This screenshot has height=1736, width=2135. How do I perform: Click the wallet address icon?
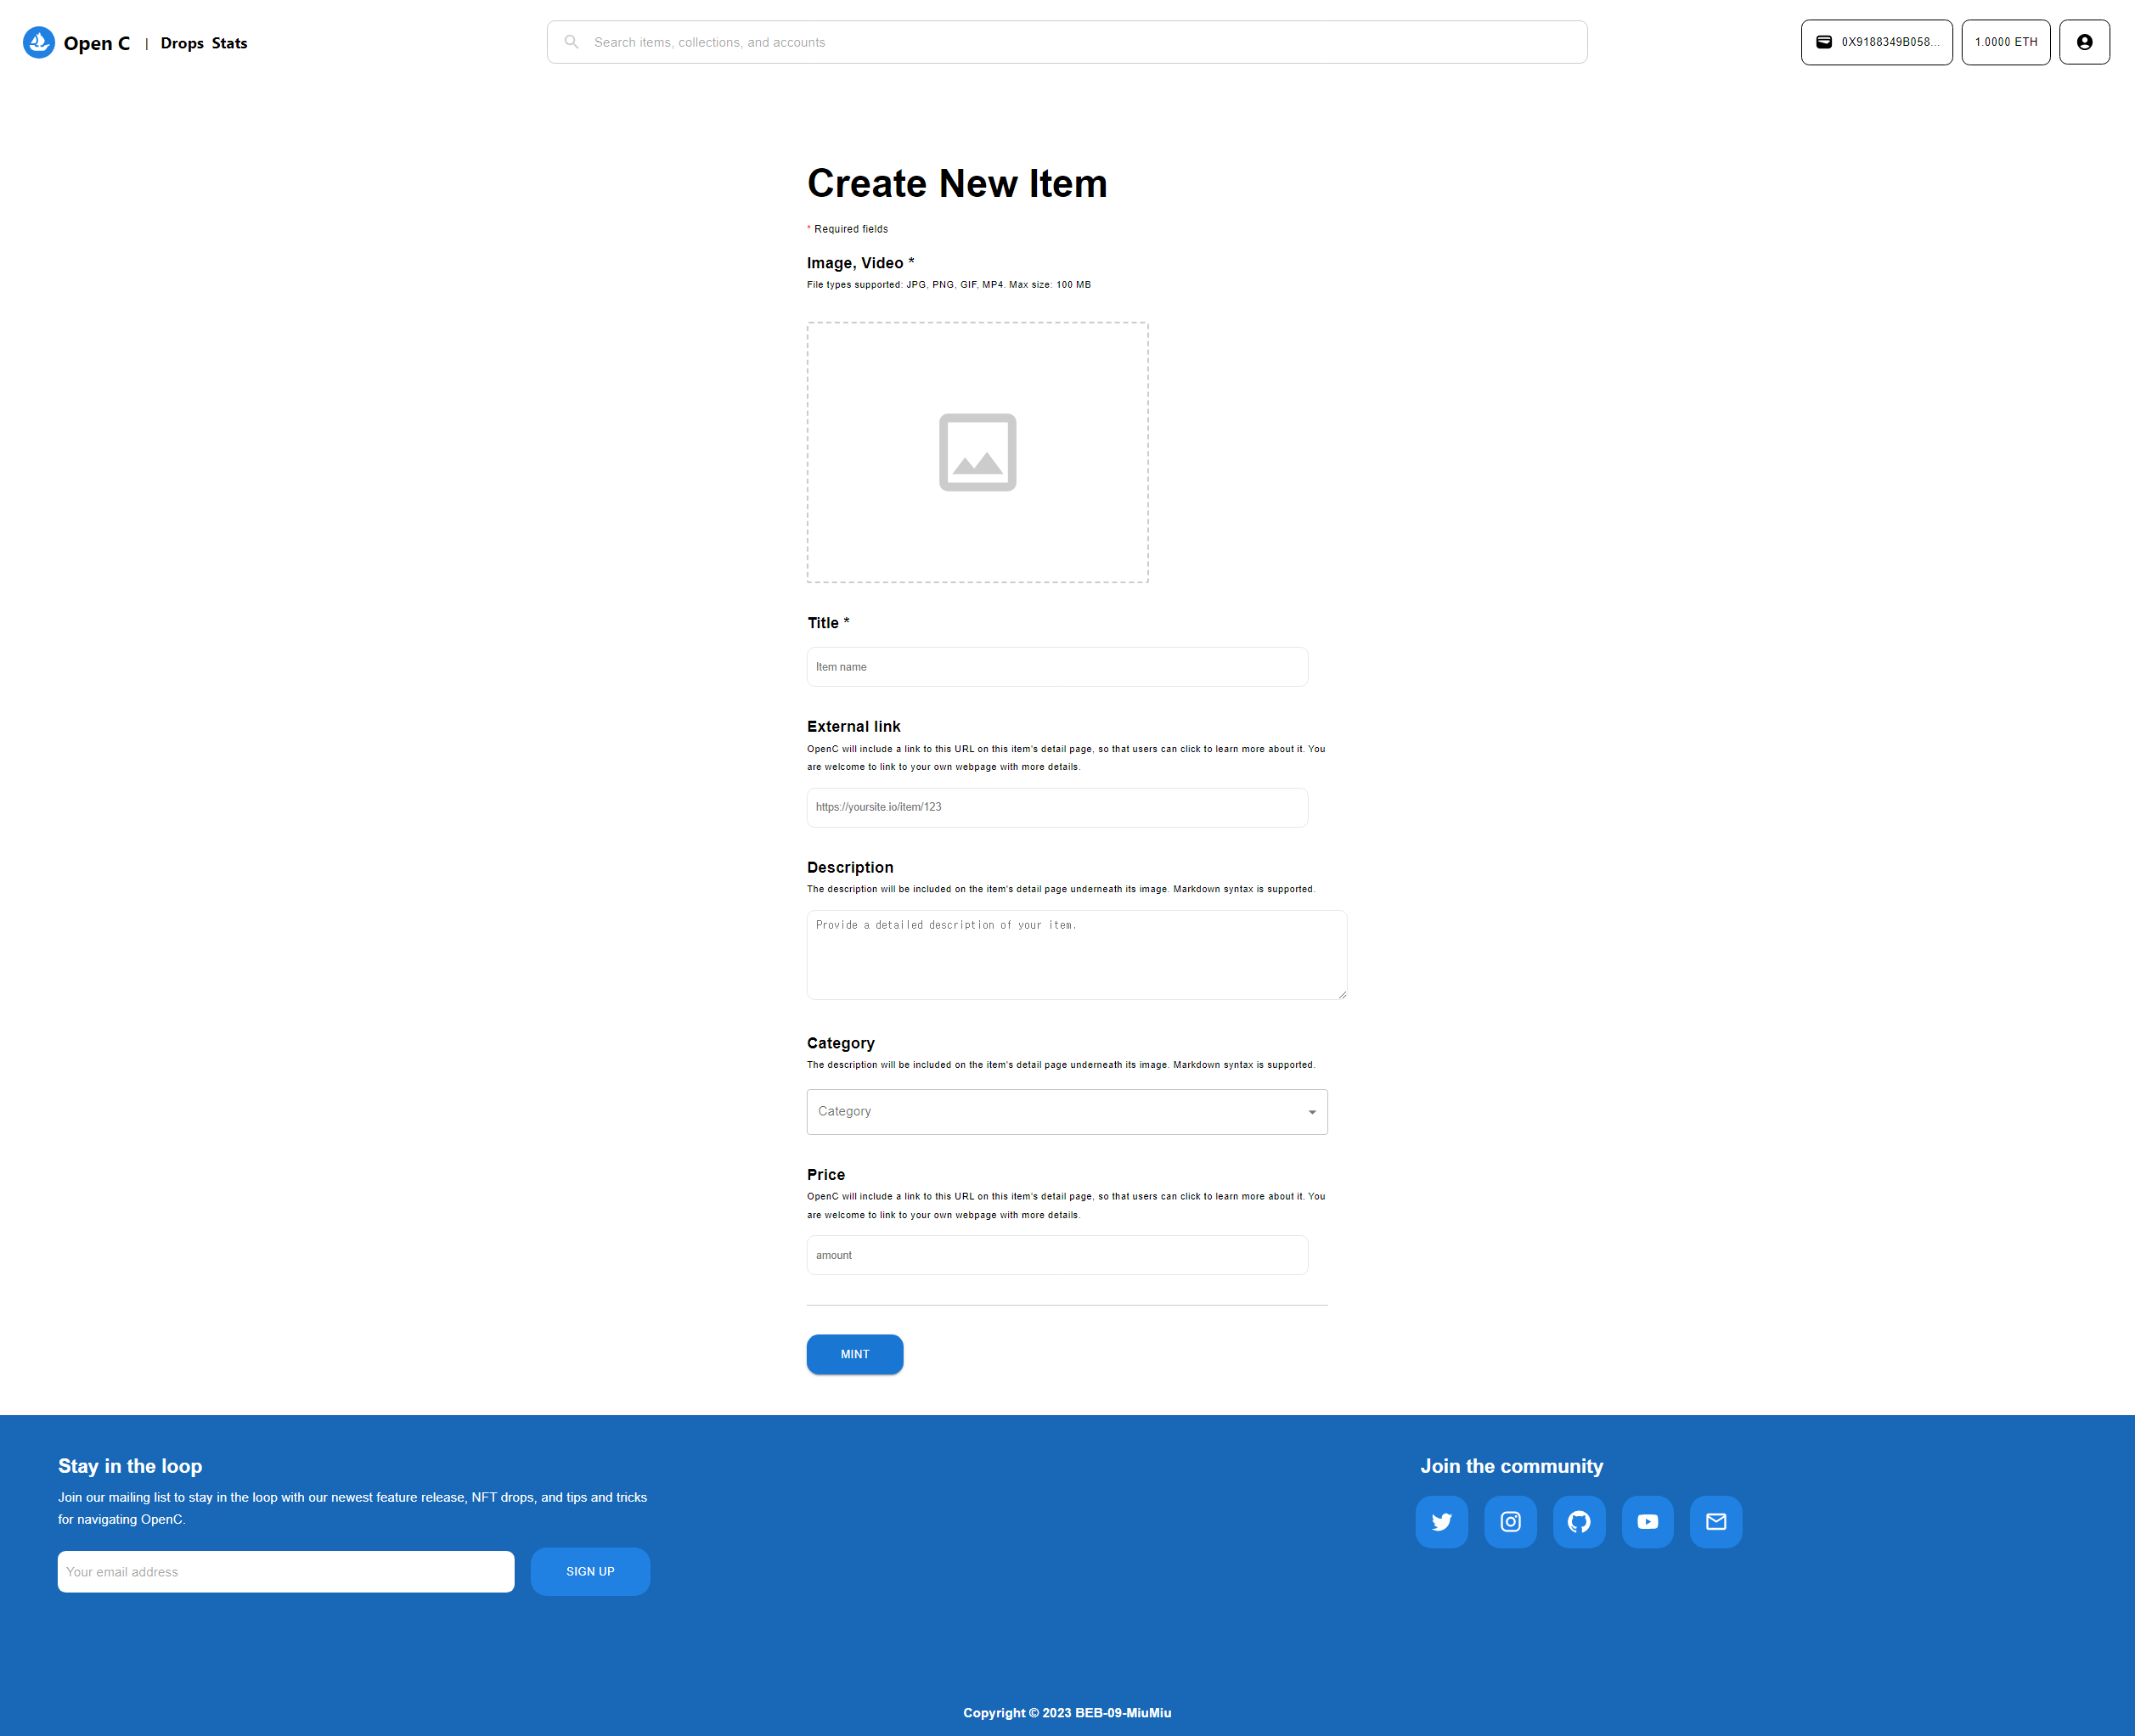coord(1823,42)
